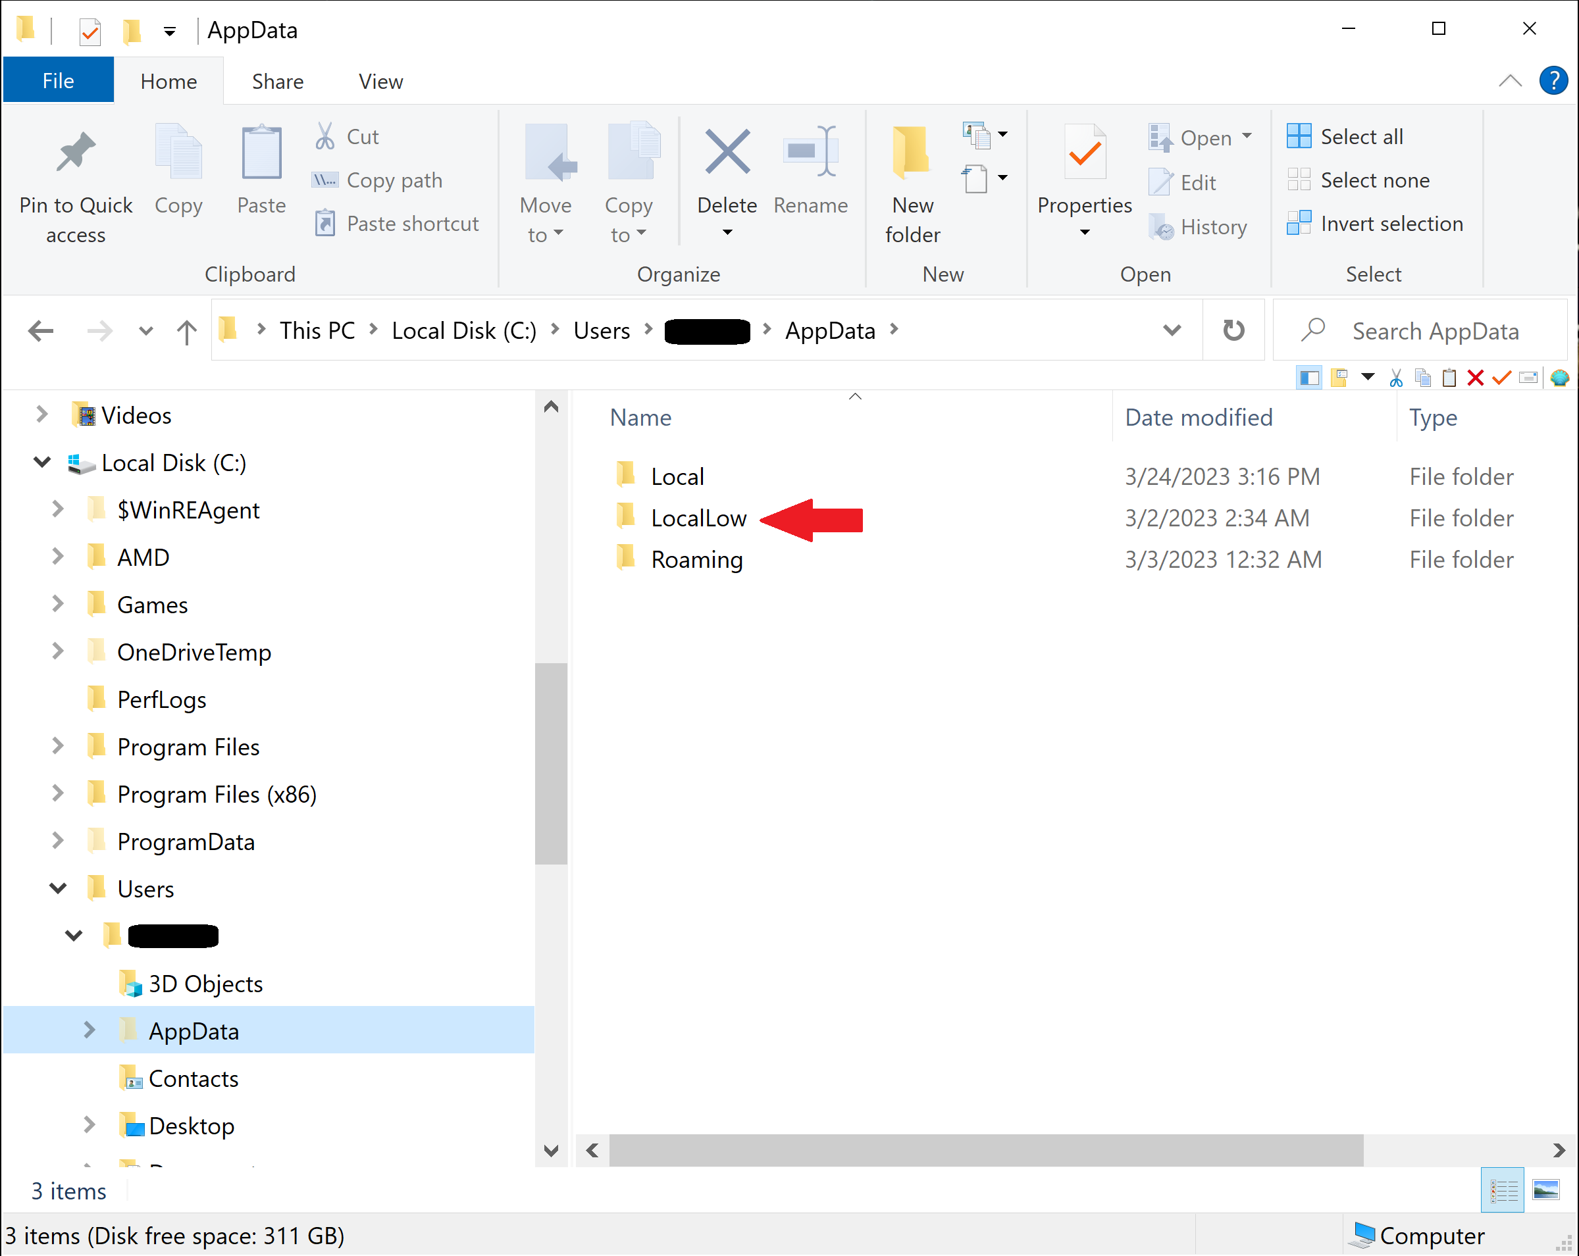Open the address bar history dropdown
Viewport: 1579px width, 1256px height.
pyautogui.click(x=1172, y=331)
